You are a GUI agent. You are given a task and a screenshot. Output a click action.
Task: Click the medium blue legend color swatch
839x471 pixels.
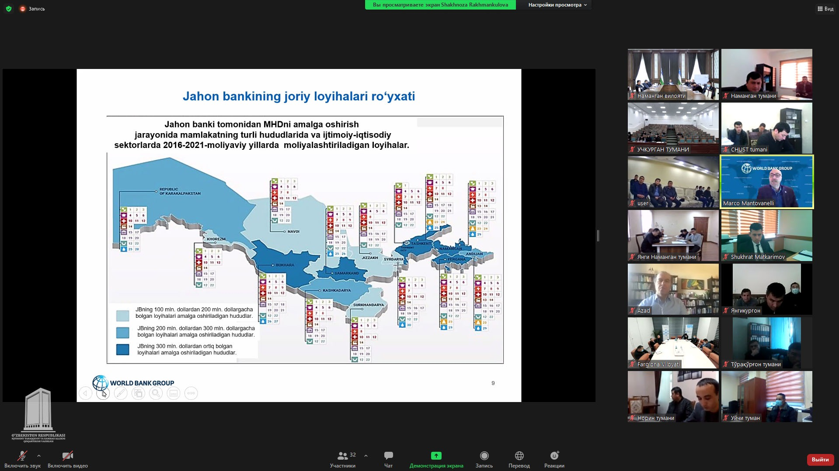click(x=122, y=333)
